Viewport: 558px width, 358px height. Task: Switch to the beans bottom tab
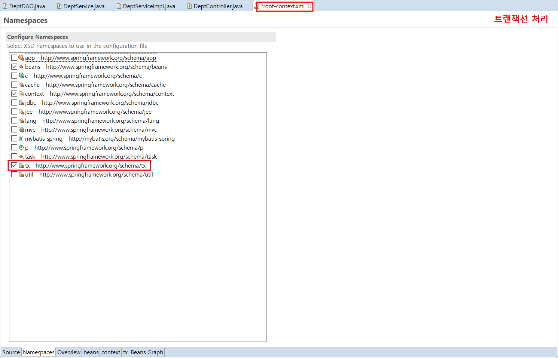(x=91, y=352)
